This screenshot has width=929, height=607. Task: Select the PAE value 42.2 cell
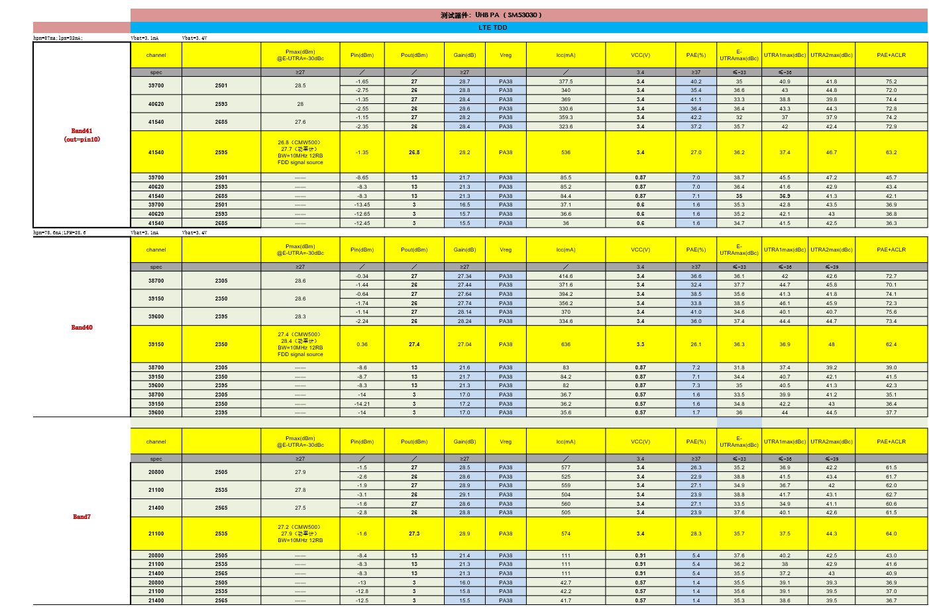[696, 117]
